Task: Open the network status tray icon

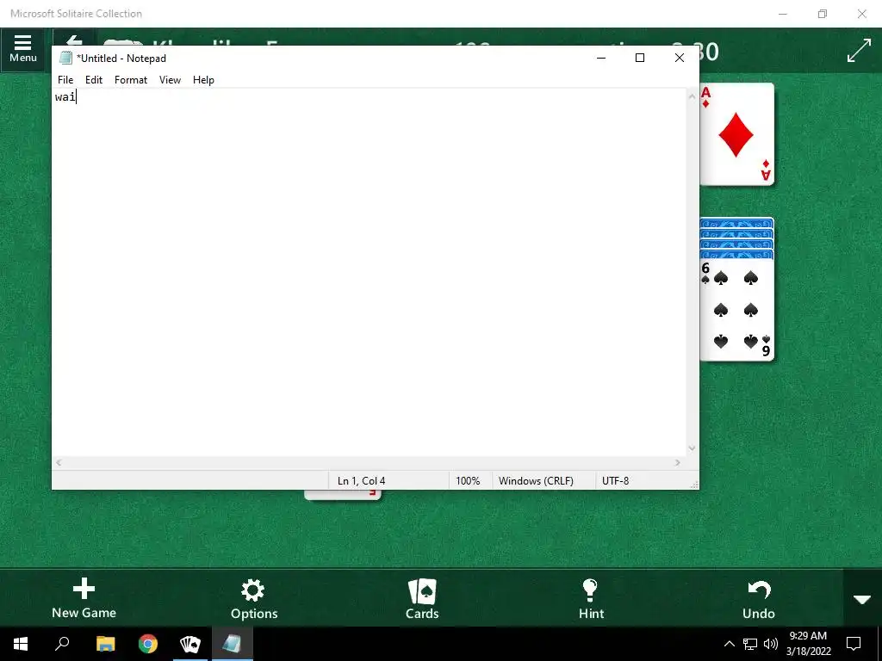Action: click(750, 644)
